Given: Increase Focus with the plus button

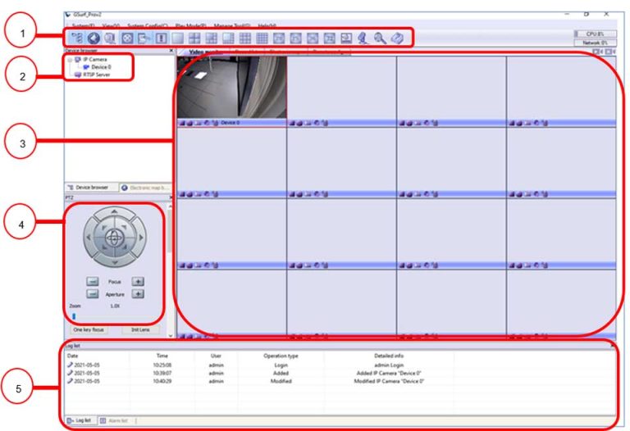Looking at the screenshot, I should 139,281.
